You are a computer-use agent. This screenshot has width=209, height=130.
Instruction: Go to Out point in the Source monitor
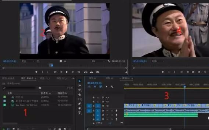pos(78,72)
